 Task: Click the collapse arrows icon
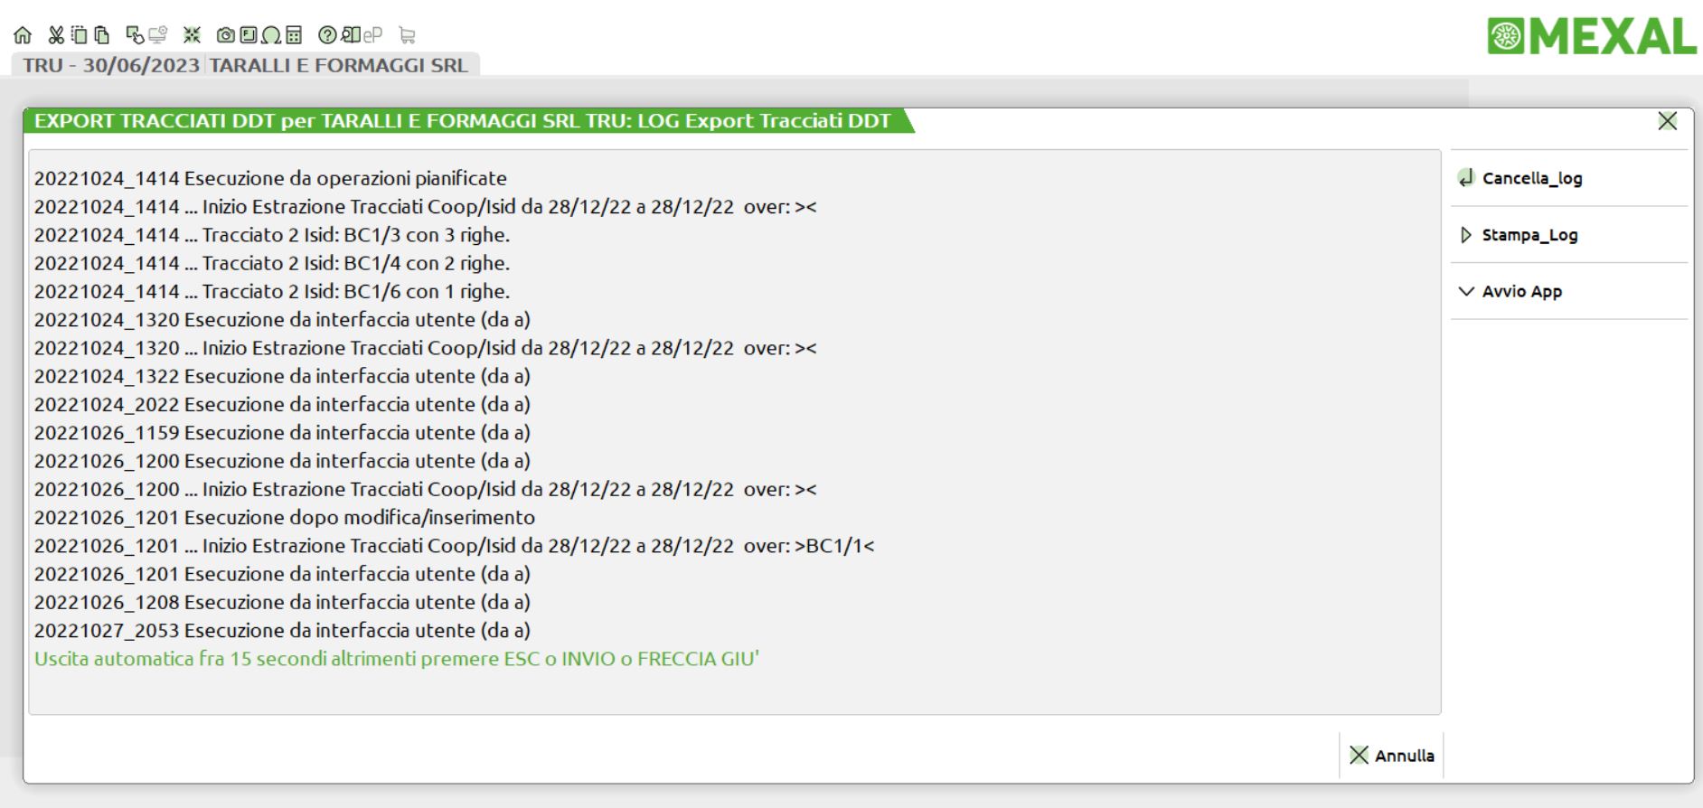[x=192, y=35]
